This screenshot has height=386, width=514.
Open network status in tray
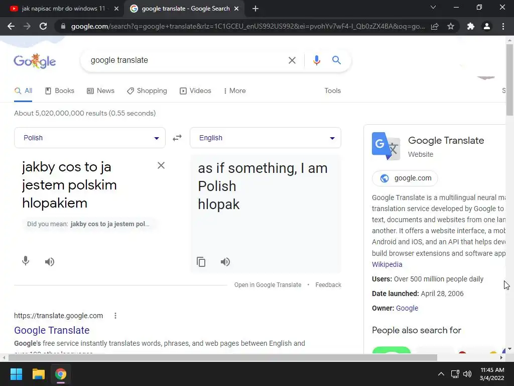(455, 374)
